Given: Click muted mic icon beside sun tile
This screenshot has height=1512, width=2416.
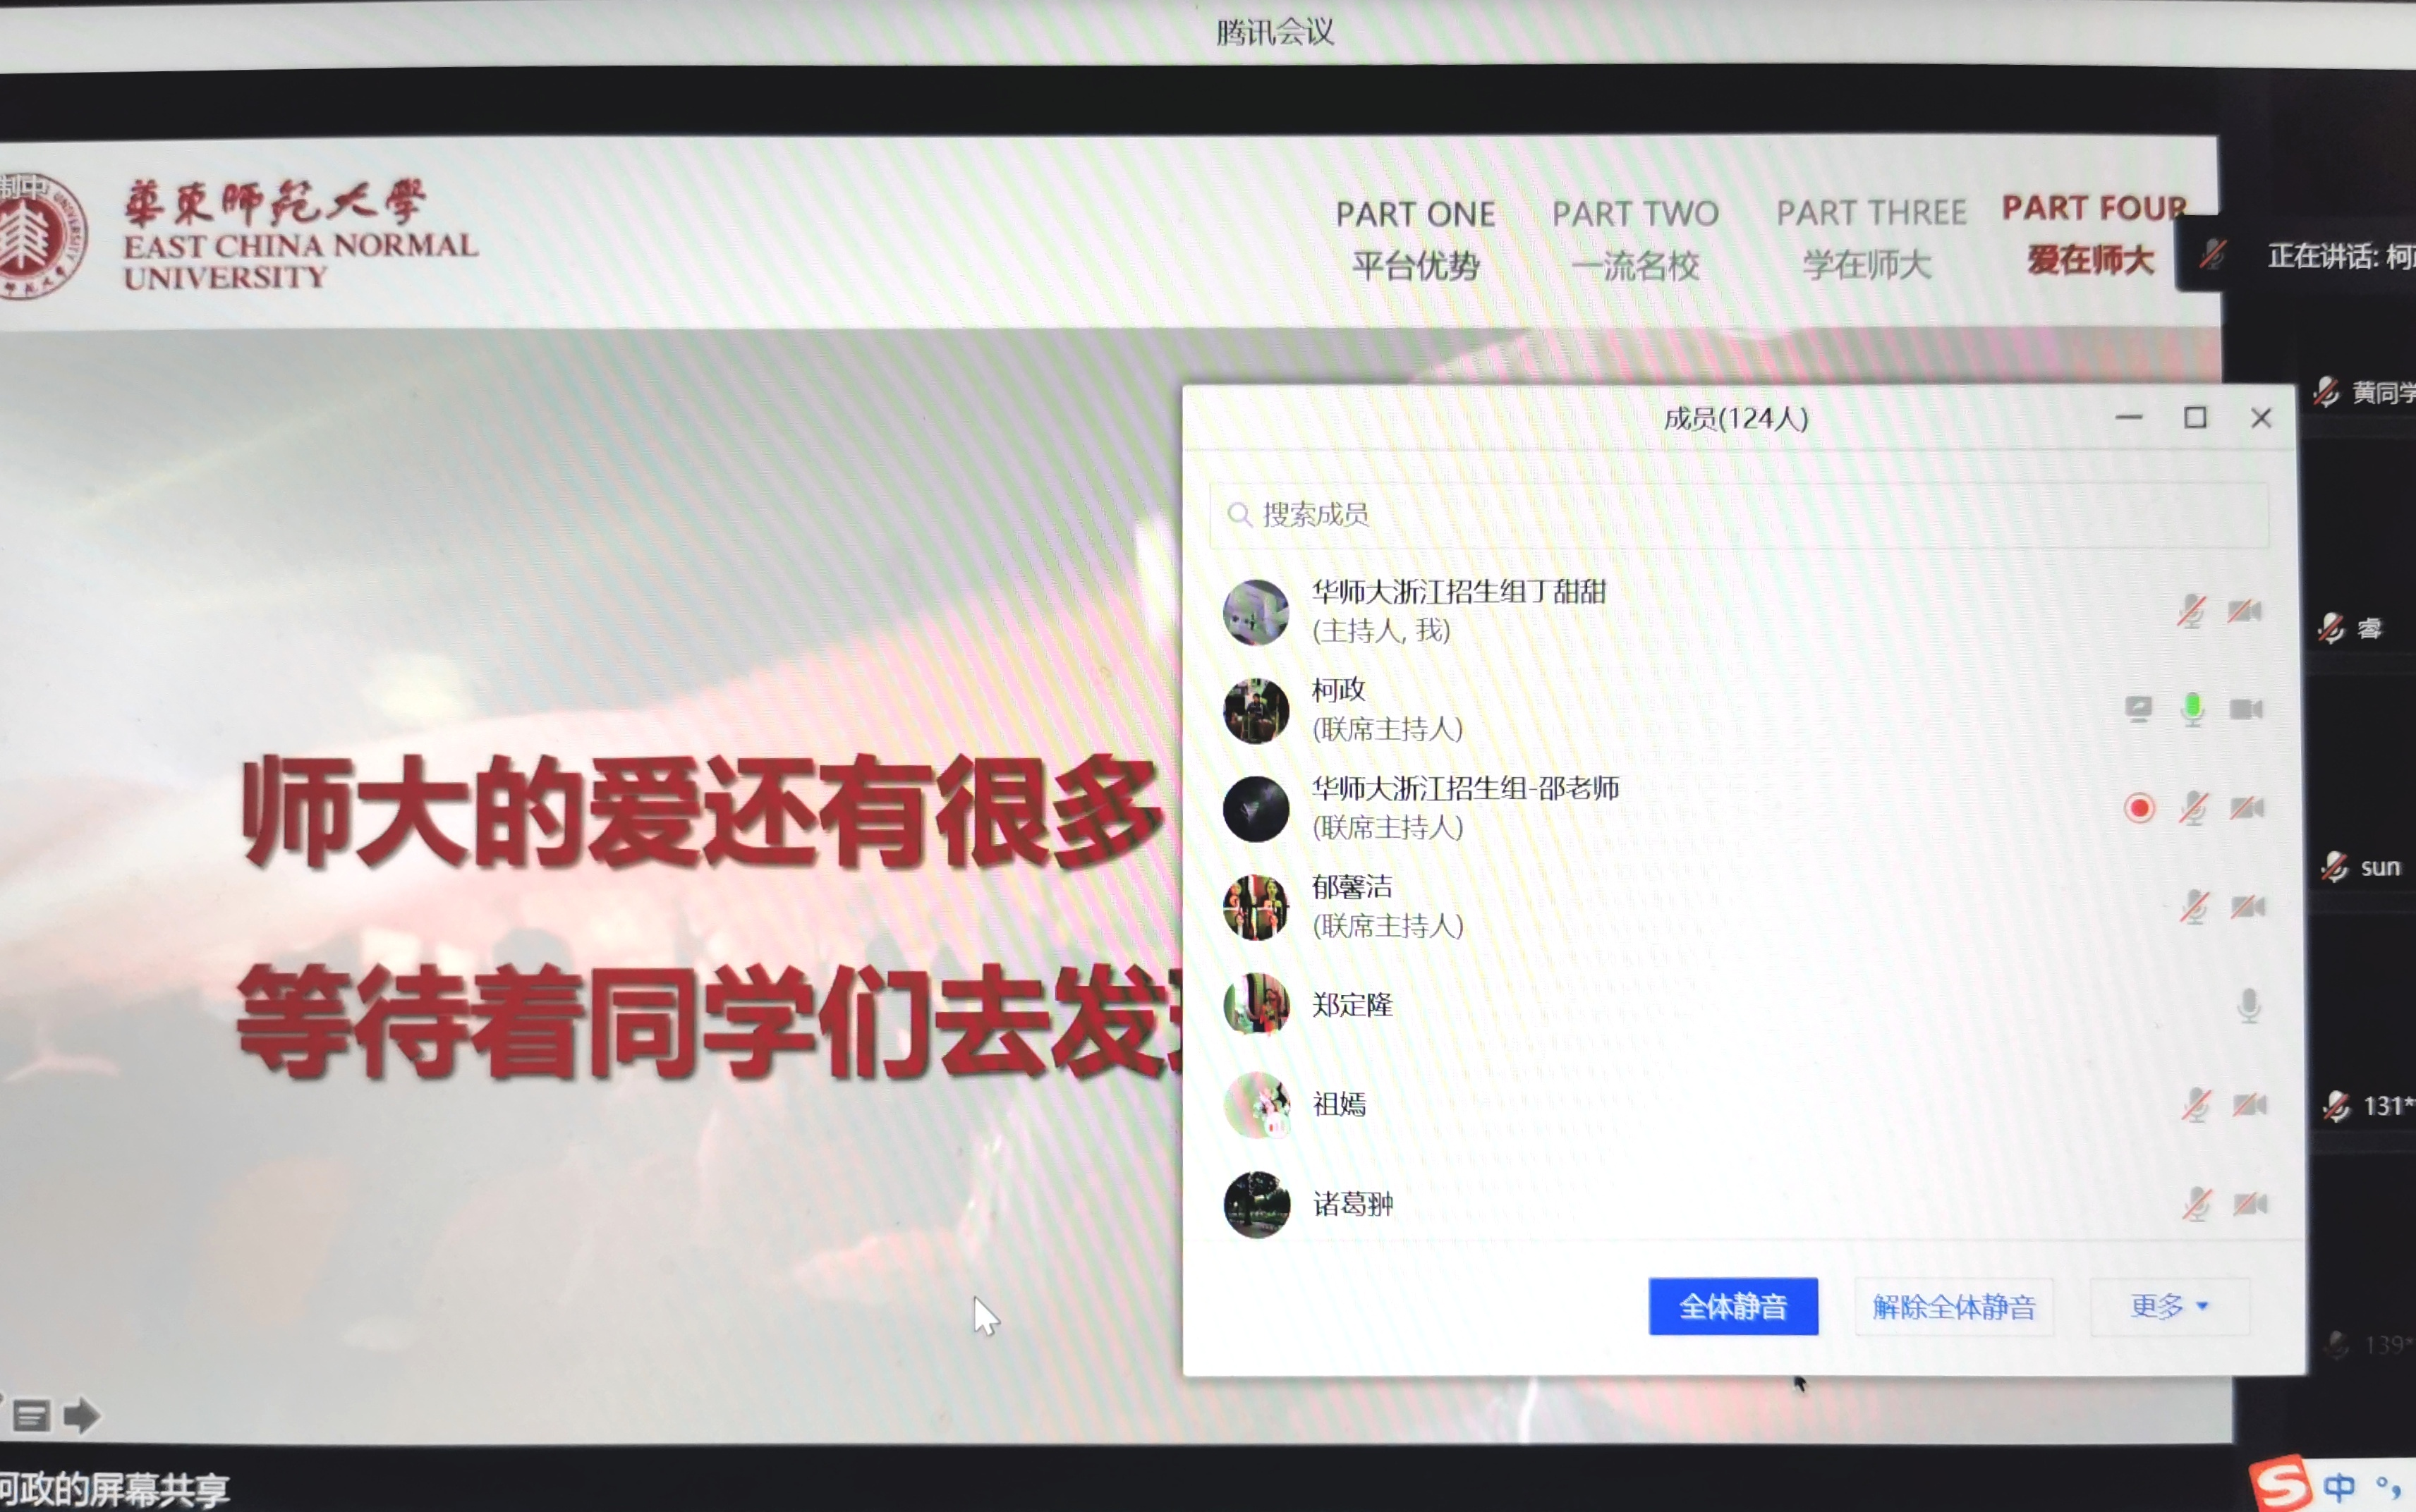Looking at the screenshot, I should [x=2334, y=867].
